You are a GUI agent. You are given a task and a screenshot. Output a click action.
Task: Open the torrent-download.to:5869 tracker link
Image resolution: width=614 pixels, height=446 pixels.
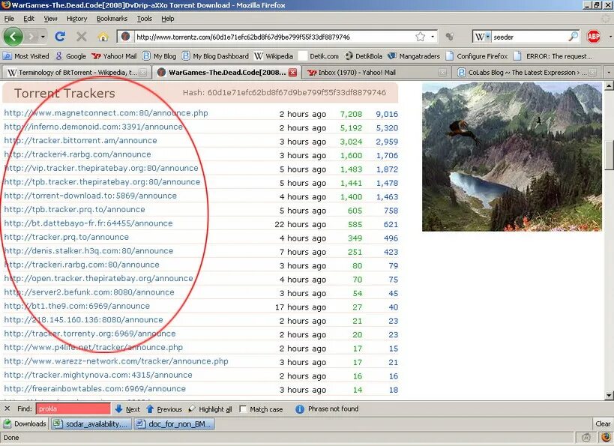pos(90,196)
